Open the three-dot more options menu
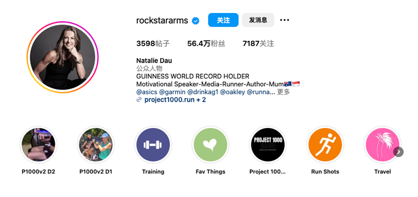This screenshot has height=197, width=418. coord(284,20)
